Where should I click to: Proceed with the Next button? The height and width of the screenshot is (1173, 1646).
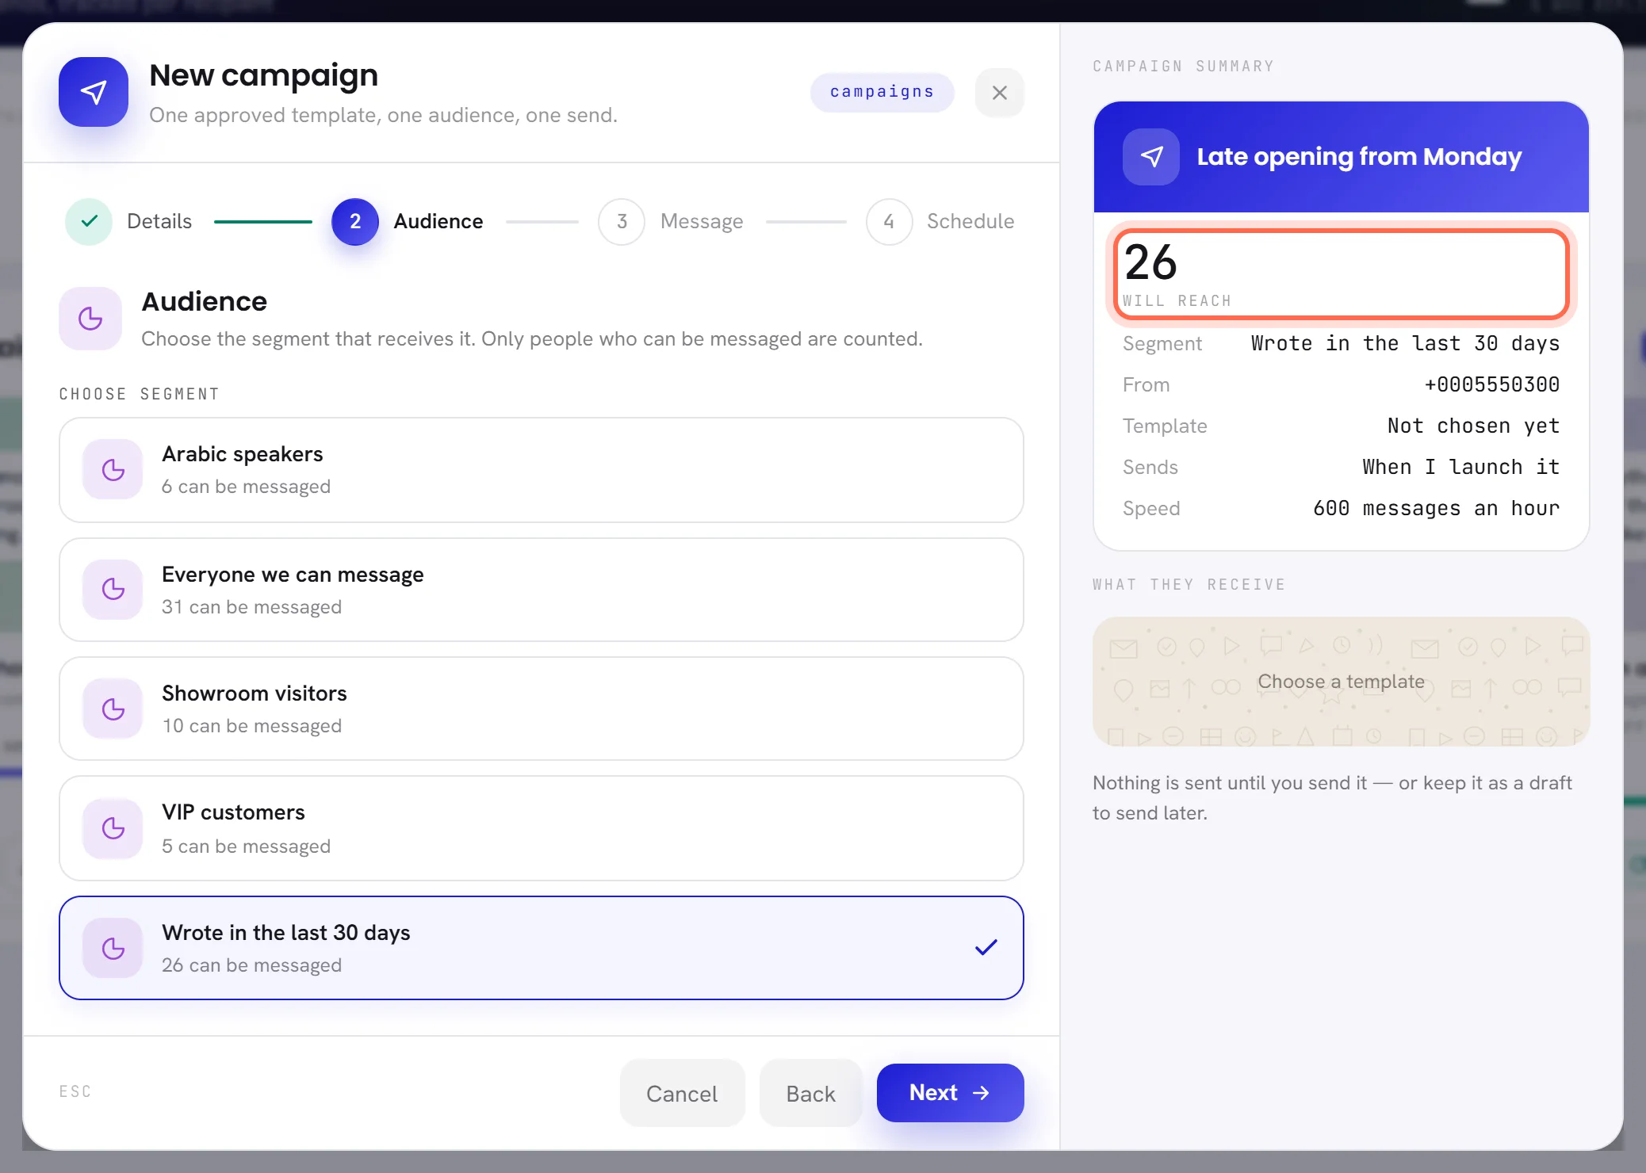(950, 1093)
